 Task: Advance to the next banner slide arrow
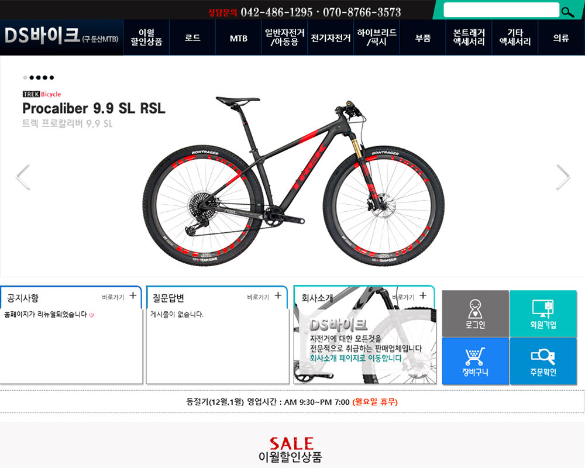tap(563, 177)
